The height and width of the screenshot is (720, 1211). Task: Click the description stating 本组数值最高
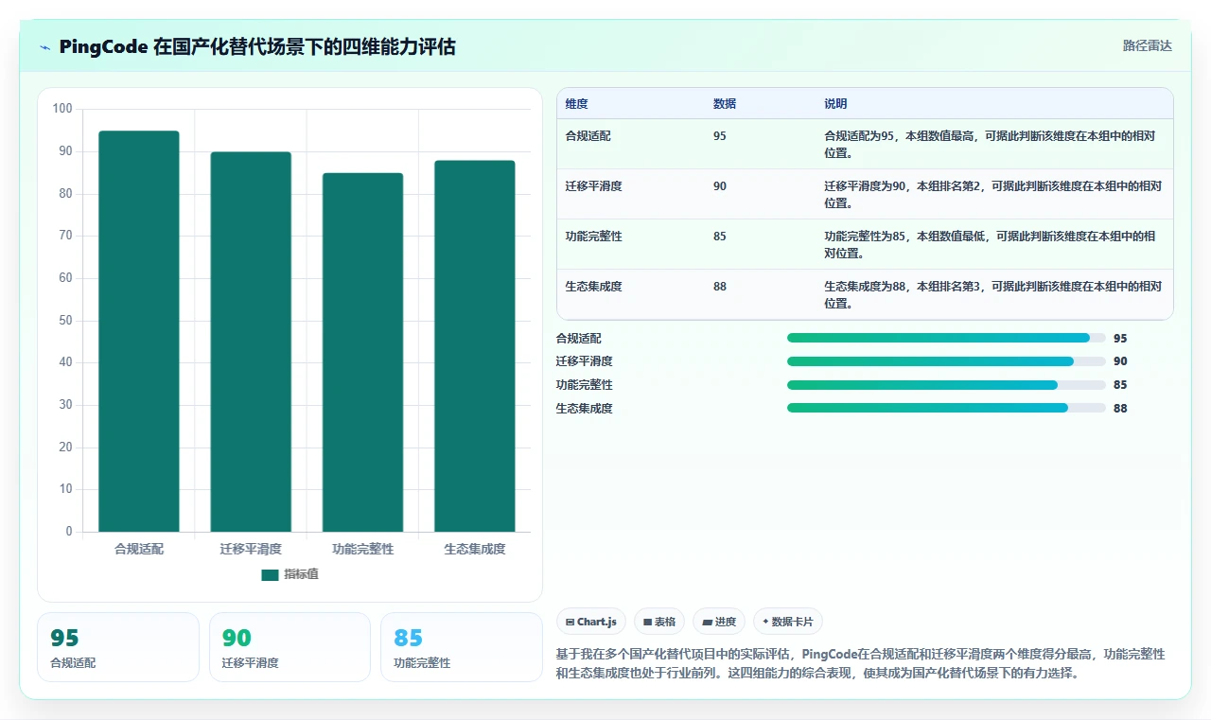990,144
